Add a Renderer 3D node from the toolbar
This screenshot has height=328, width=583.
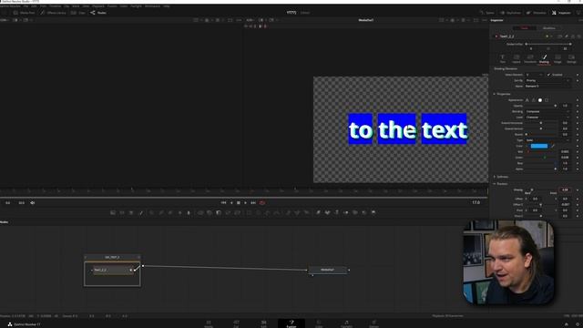click(373, 212)
